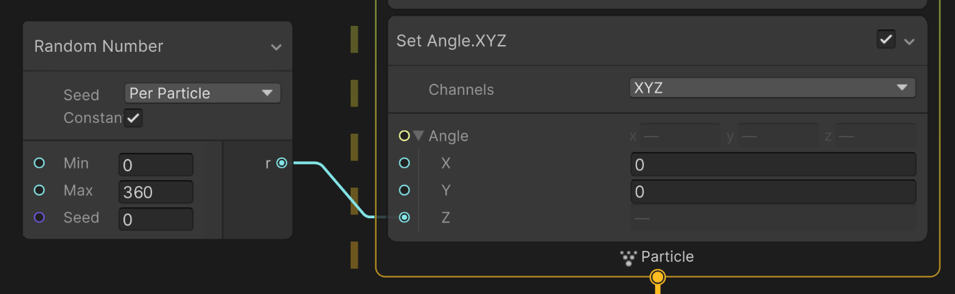Image resolution: width=955 pixels, height=294 pixels.
Task: Click the purple Seed input port
Action: click(x=39, y=218)
